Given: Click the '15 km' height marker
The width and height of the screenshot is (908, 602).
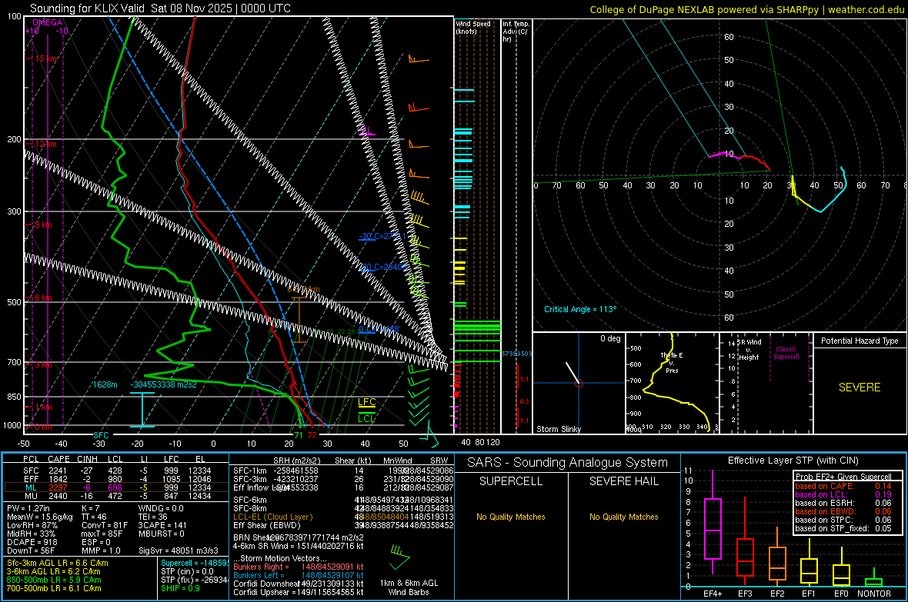Looking at the screenshot, I should 46,58.
